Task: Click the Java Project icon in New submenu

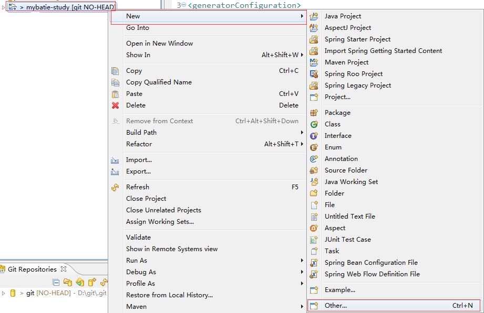Action: pyautogui.click(x=314, y=16)
